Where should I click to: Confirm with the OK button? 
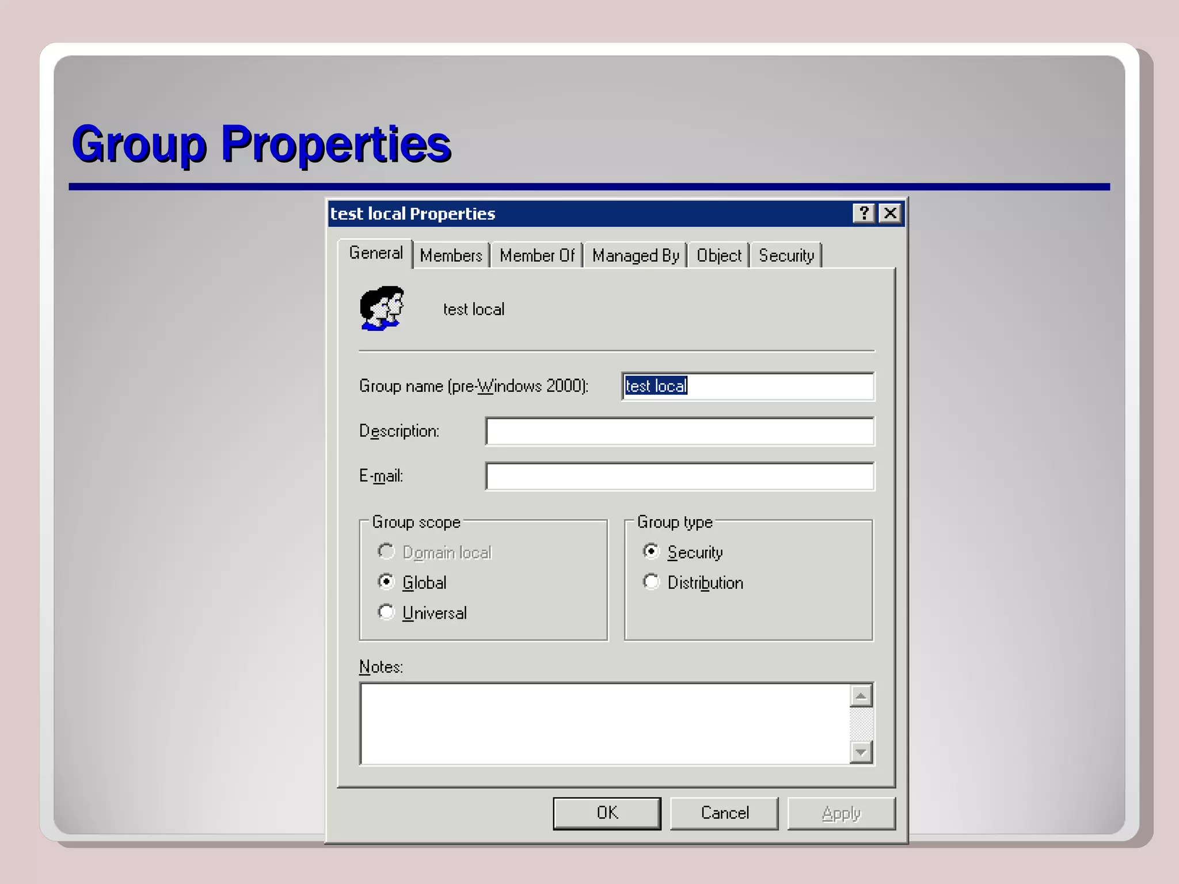(x=607, y=813)
